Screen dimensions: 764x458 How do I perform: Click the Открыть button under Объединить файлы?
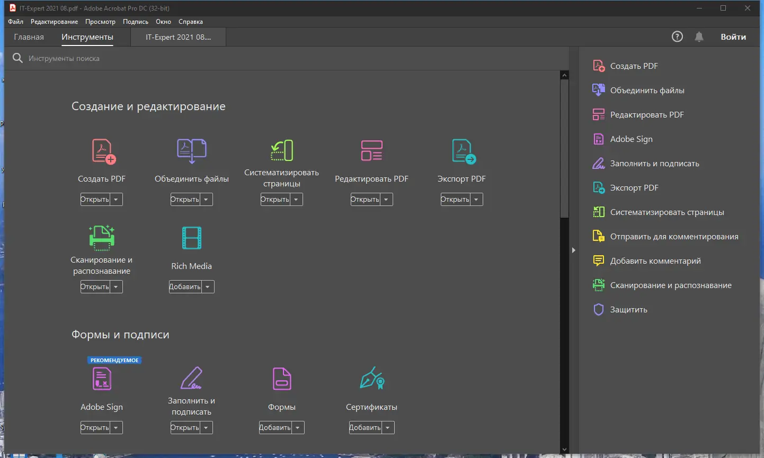point(185,200)
